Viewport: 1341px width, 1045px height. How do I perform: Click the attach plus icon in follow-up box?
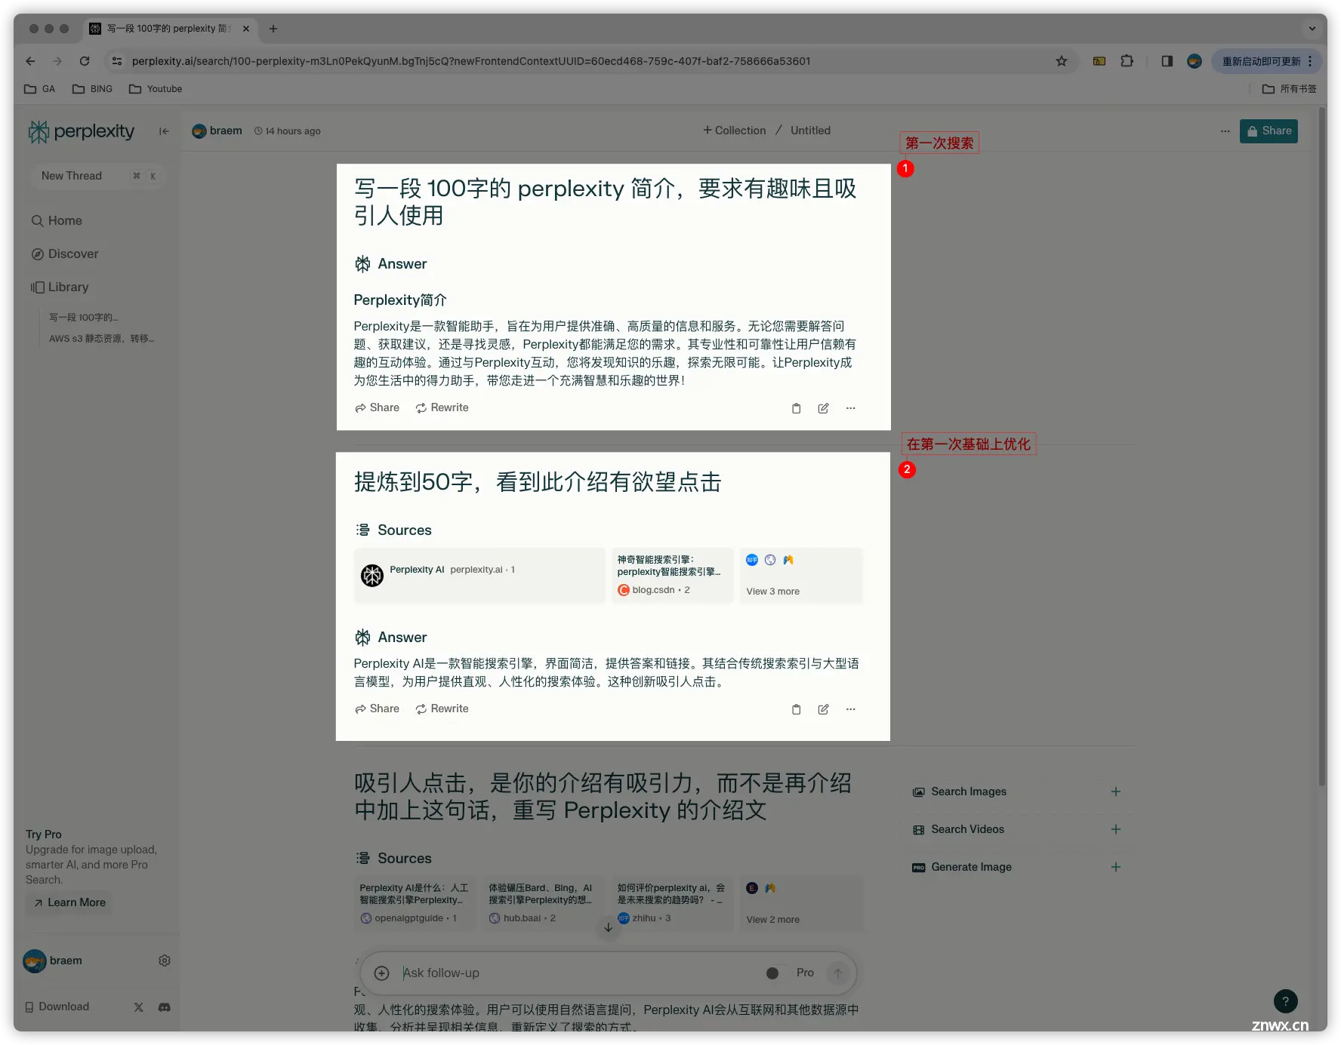coord(382,973)
